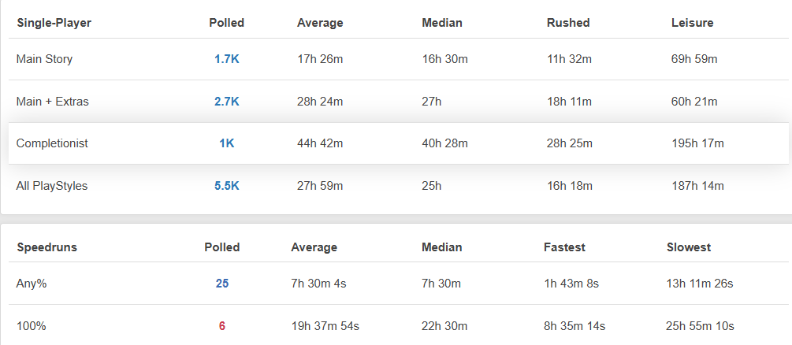Click the Rushed column header
The width and height of the screenshot is (792, 345).
coord(568,23)
